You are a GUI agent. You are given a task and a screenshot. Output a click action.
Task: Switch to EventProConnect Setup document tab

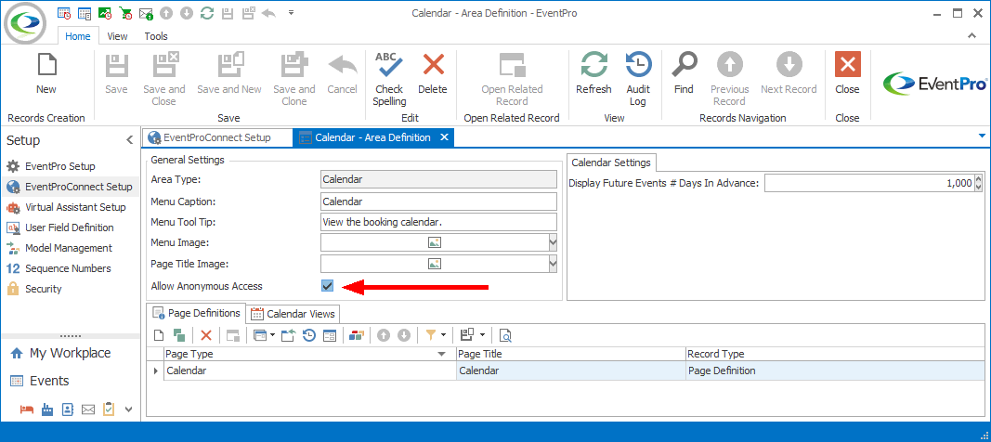tap(216, 137)
